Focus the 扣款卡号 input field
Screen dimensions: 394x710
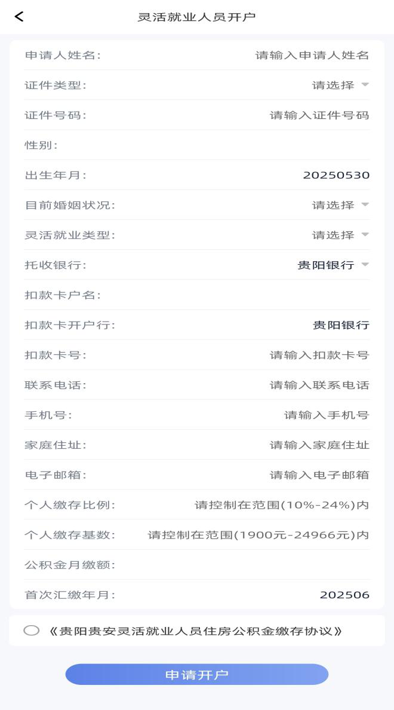319,355
